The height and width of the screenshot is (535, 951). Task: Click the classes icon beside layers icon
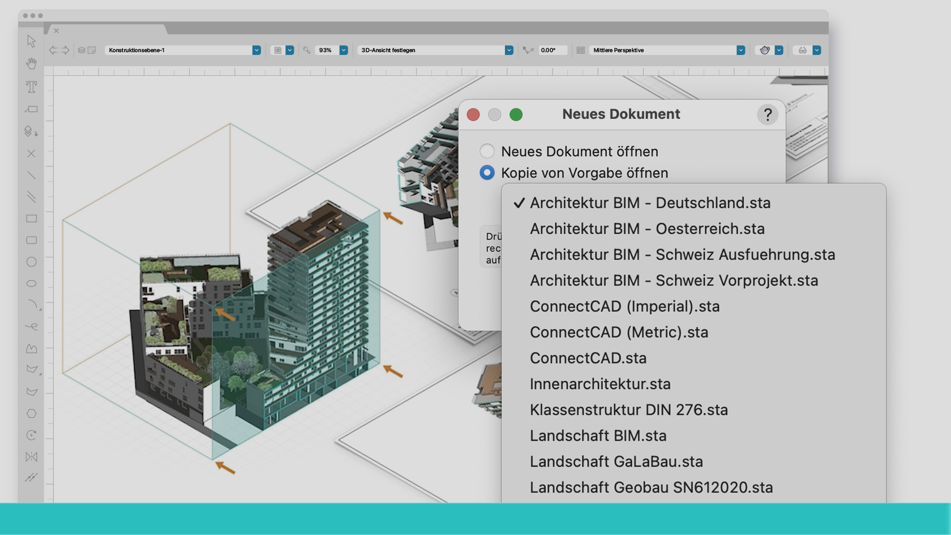tap(92, 50)
